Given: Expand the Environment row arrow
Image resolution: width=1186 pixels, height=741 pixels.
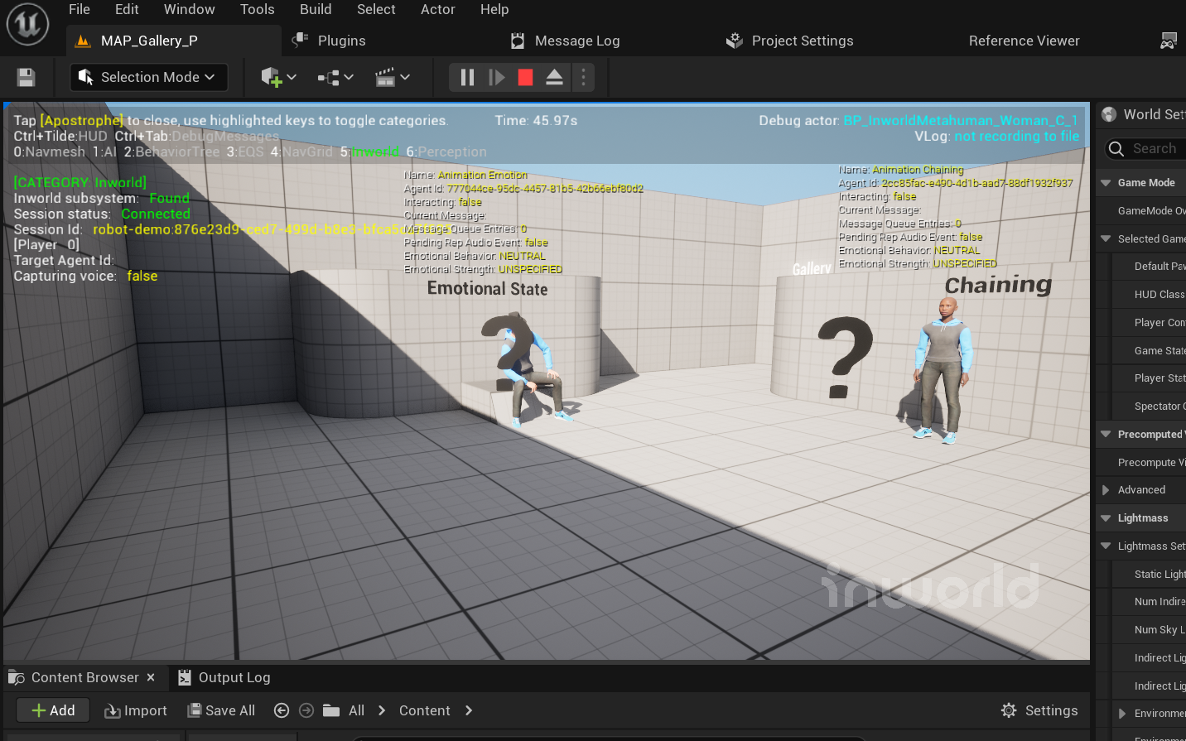Looking at the screenshot, I should (1122, 714).
